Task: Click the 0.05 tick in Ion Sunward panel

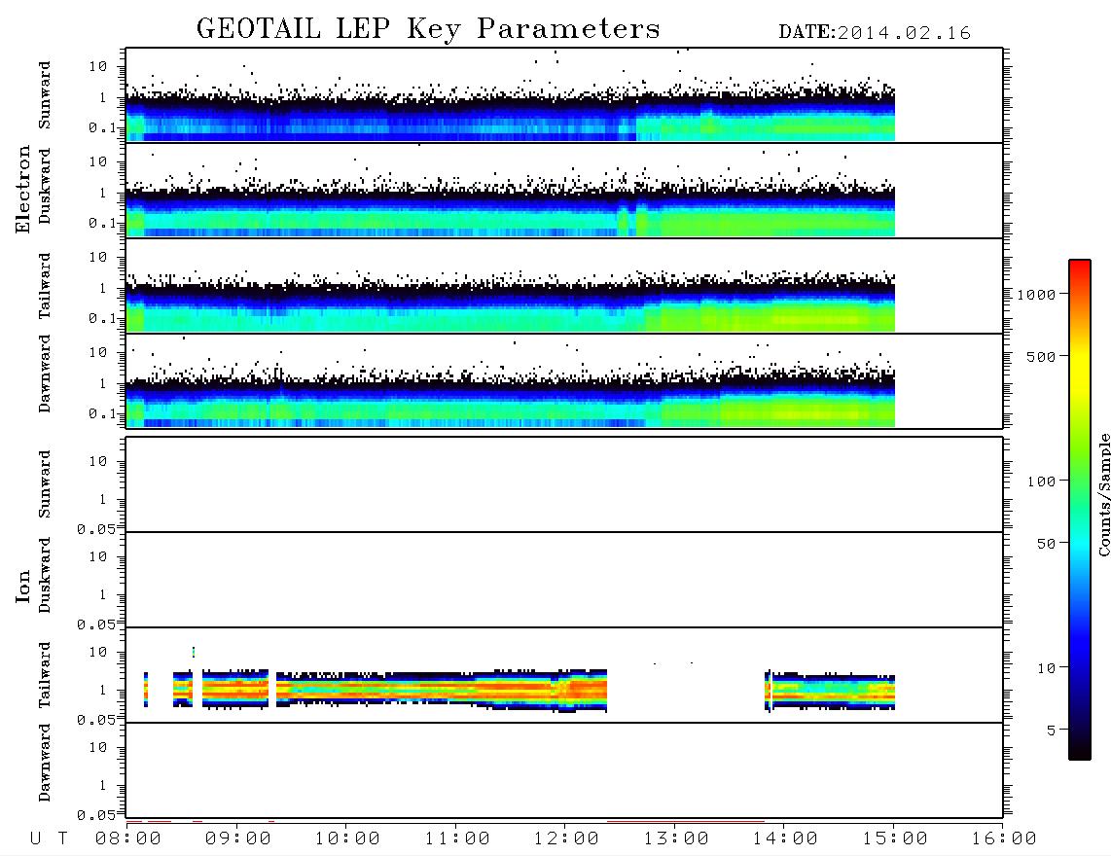Action: click(x=96, y=528)
